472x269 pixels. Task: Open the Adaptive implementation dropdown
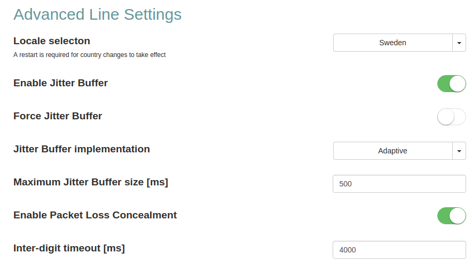[x=392, y=151]
